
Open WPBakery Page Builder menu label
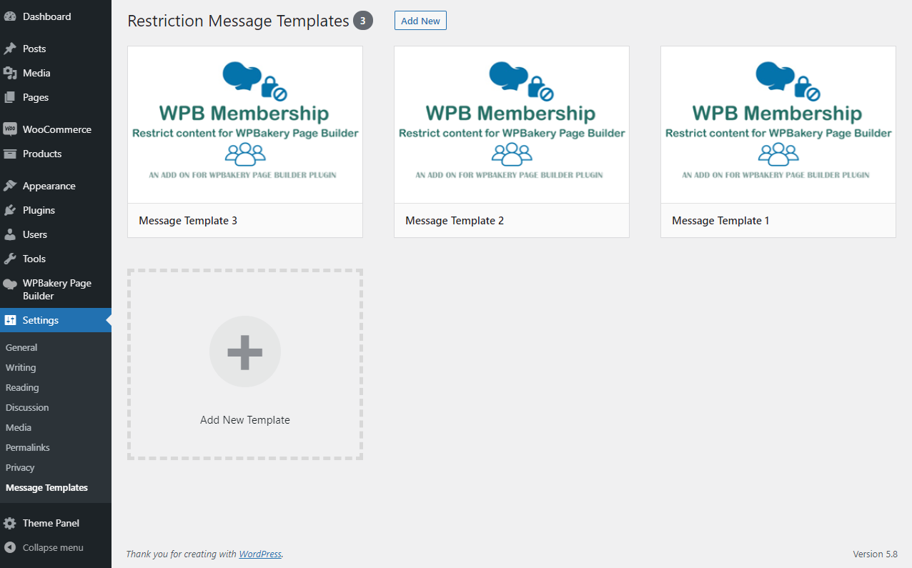[x=57, y=289]
